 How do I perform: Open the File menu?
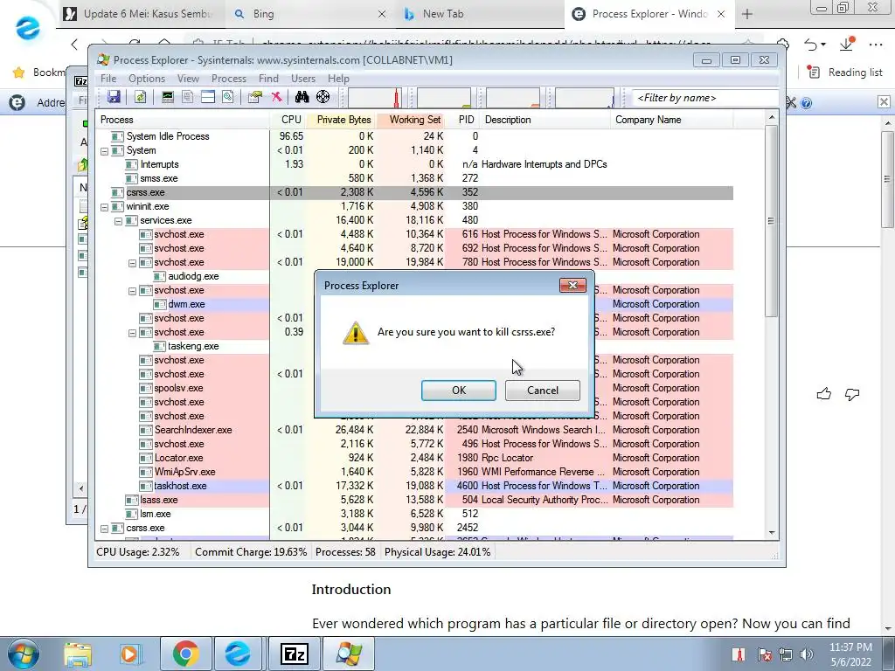click(x=108, y=79)
